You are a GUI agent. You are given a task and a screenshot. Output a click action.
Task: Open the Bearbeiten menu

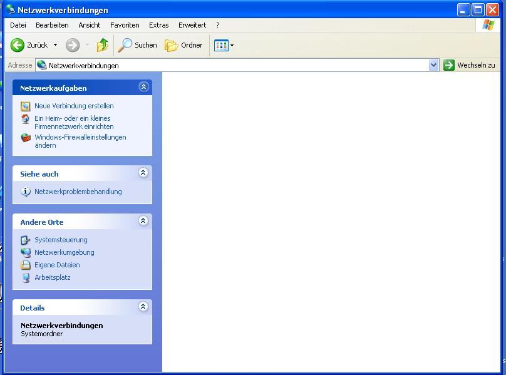point(52,25)
